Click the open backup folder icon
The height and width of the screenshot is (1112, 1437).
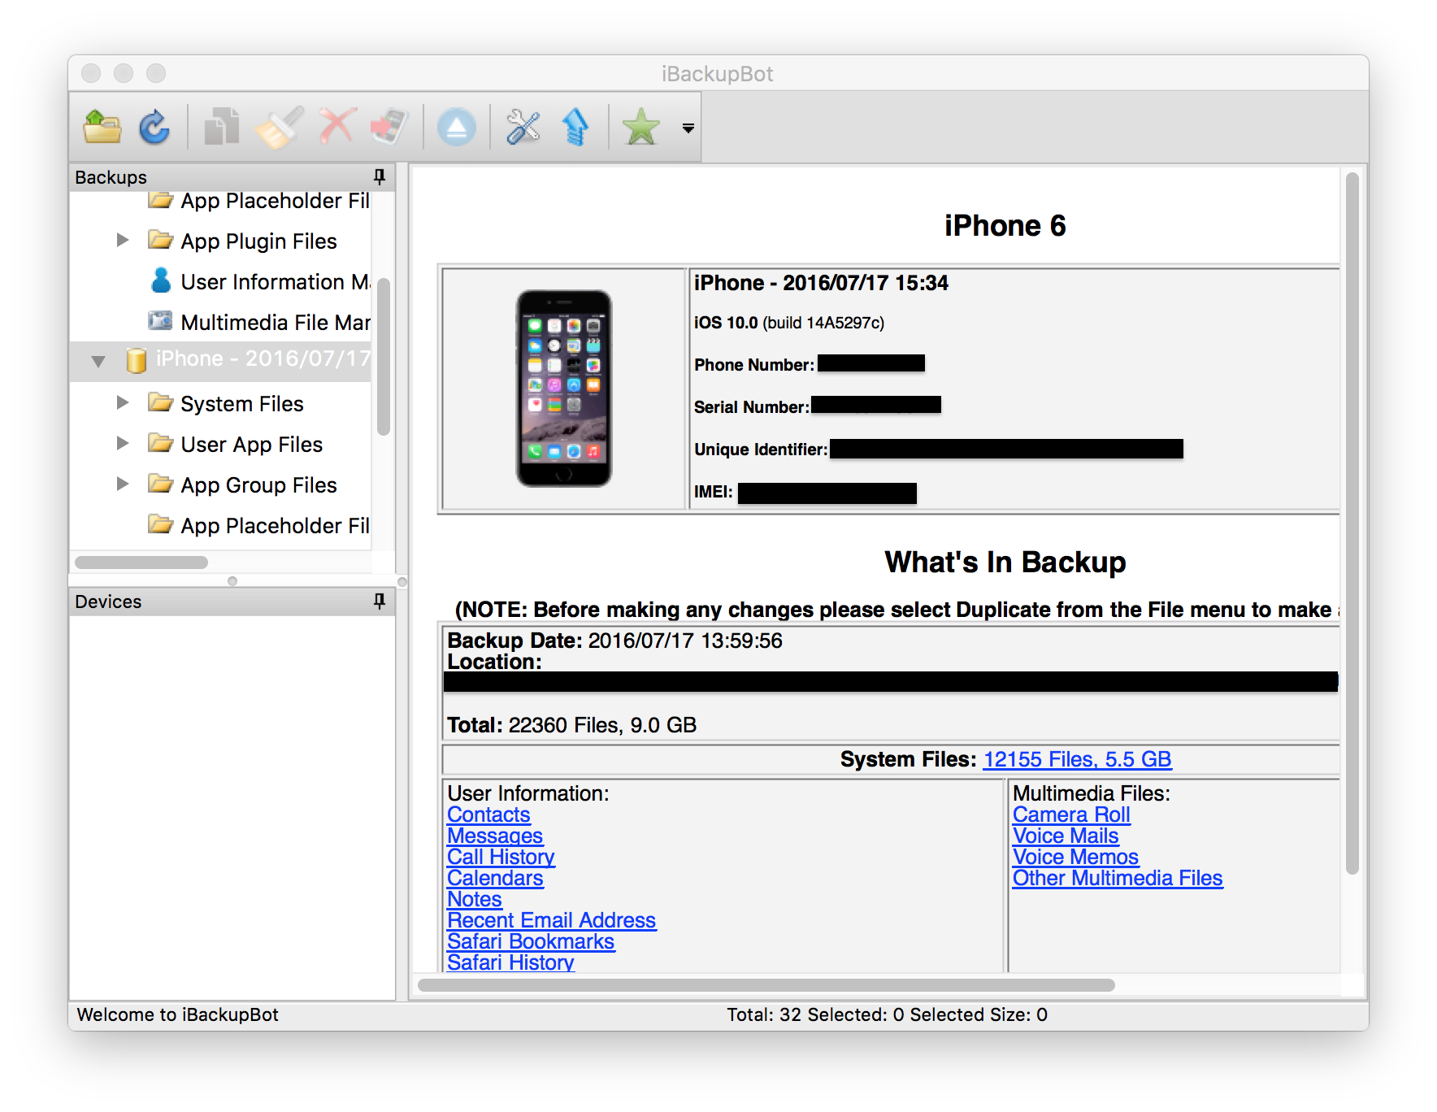pos(102,127)
